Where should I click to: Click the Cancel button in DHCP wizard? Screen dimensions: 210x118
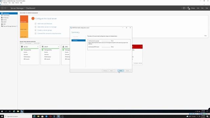[x=127, y=71]
